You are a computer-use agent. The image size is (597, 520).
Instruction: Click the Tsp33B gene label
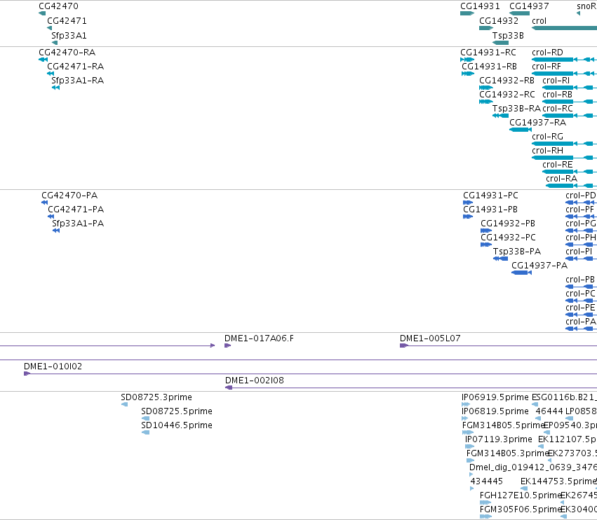(x=508, y=36)
